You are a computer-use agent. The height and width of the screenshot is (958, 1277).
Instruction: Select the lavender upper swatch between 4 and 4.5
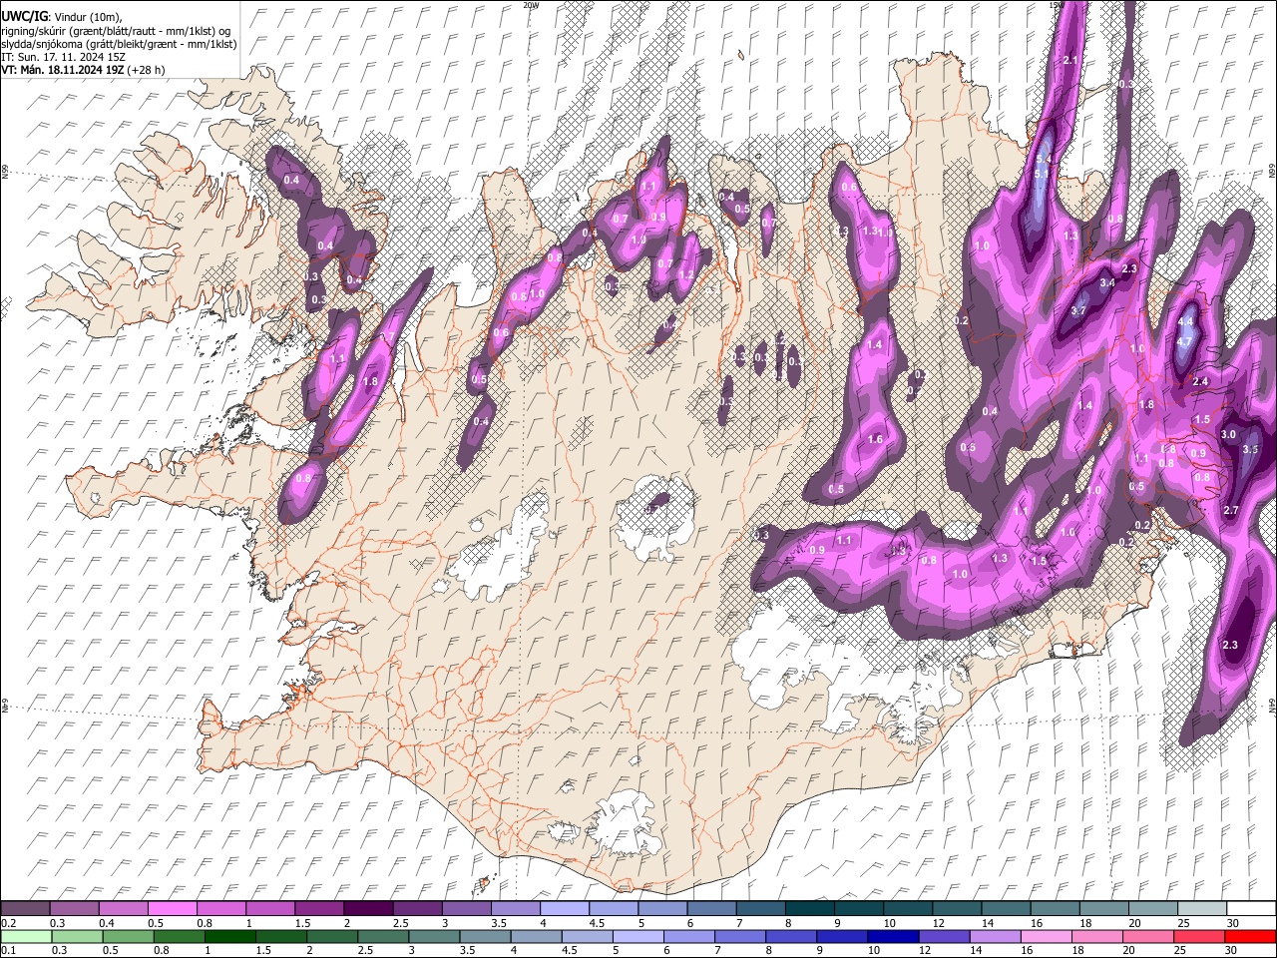click(x=565, y=908)
